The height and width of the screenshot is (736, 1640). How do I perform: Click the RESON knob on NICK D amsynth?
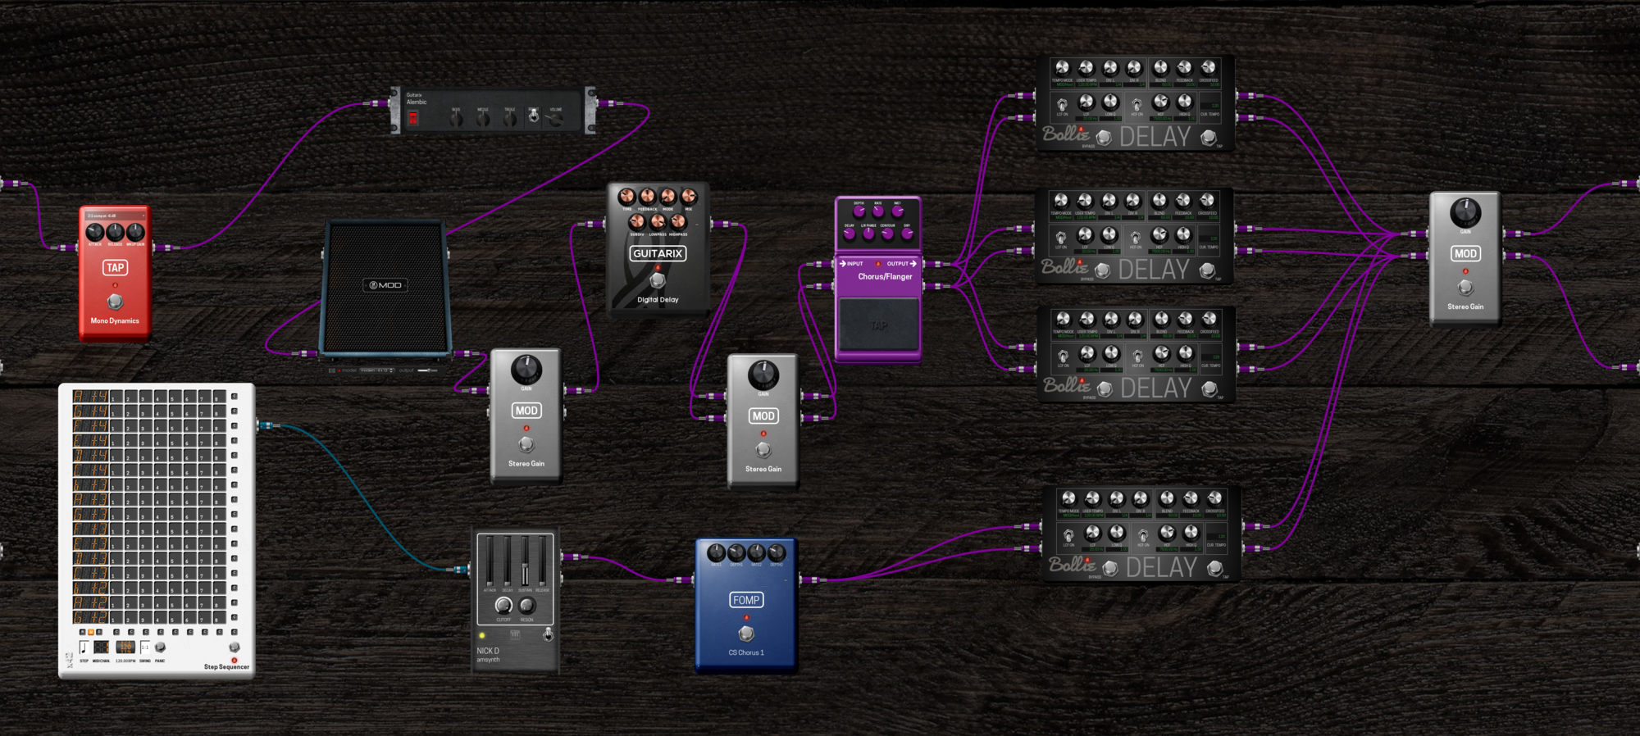tap(527, 606)
